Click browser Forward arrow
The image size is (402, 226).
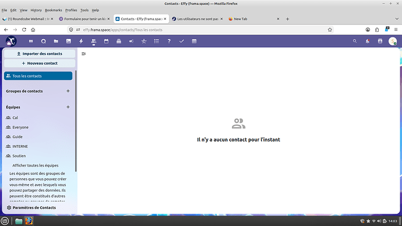[15, 30]
